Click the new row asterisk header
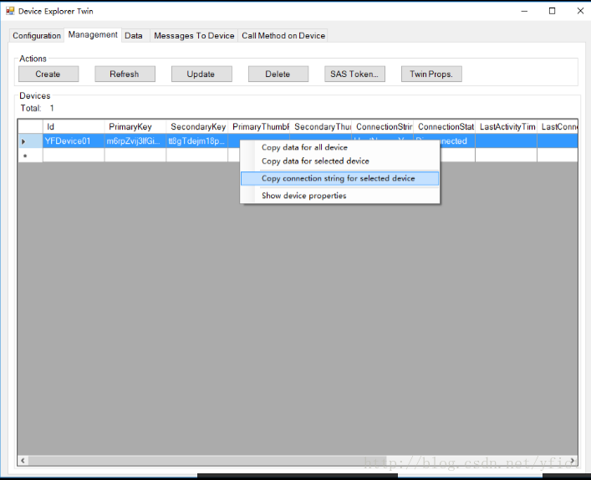The height and width of the screenshot is (480, 591). click(30, 156)
